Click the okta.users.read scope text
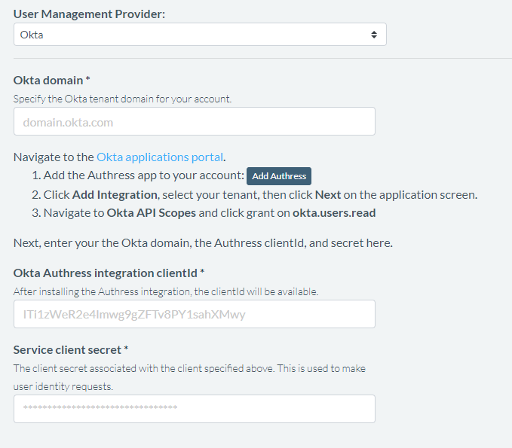Viewport: 512px width, 448px height. click(x=334, y=213)
